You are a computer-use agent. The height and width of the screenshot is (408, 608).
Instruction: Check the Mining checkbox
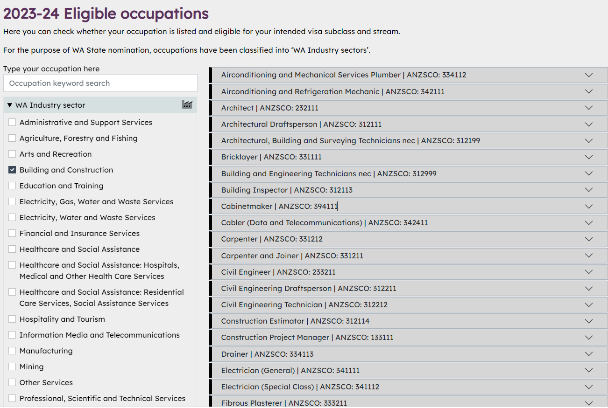(12, 367)
